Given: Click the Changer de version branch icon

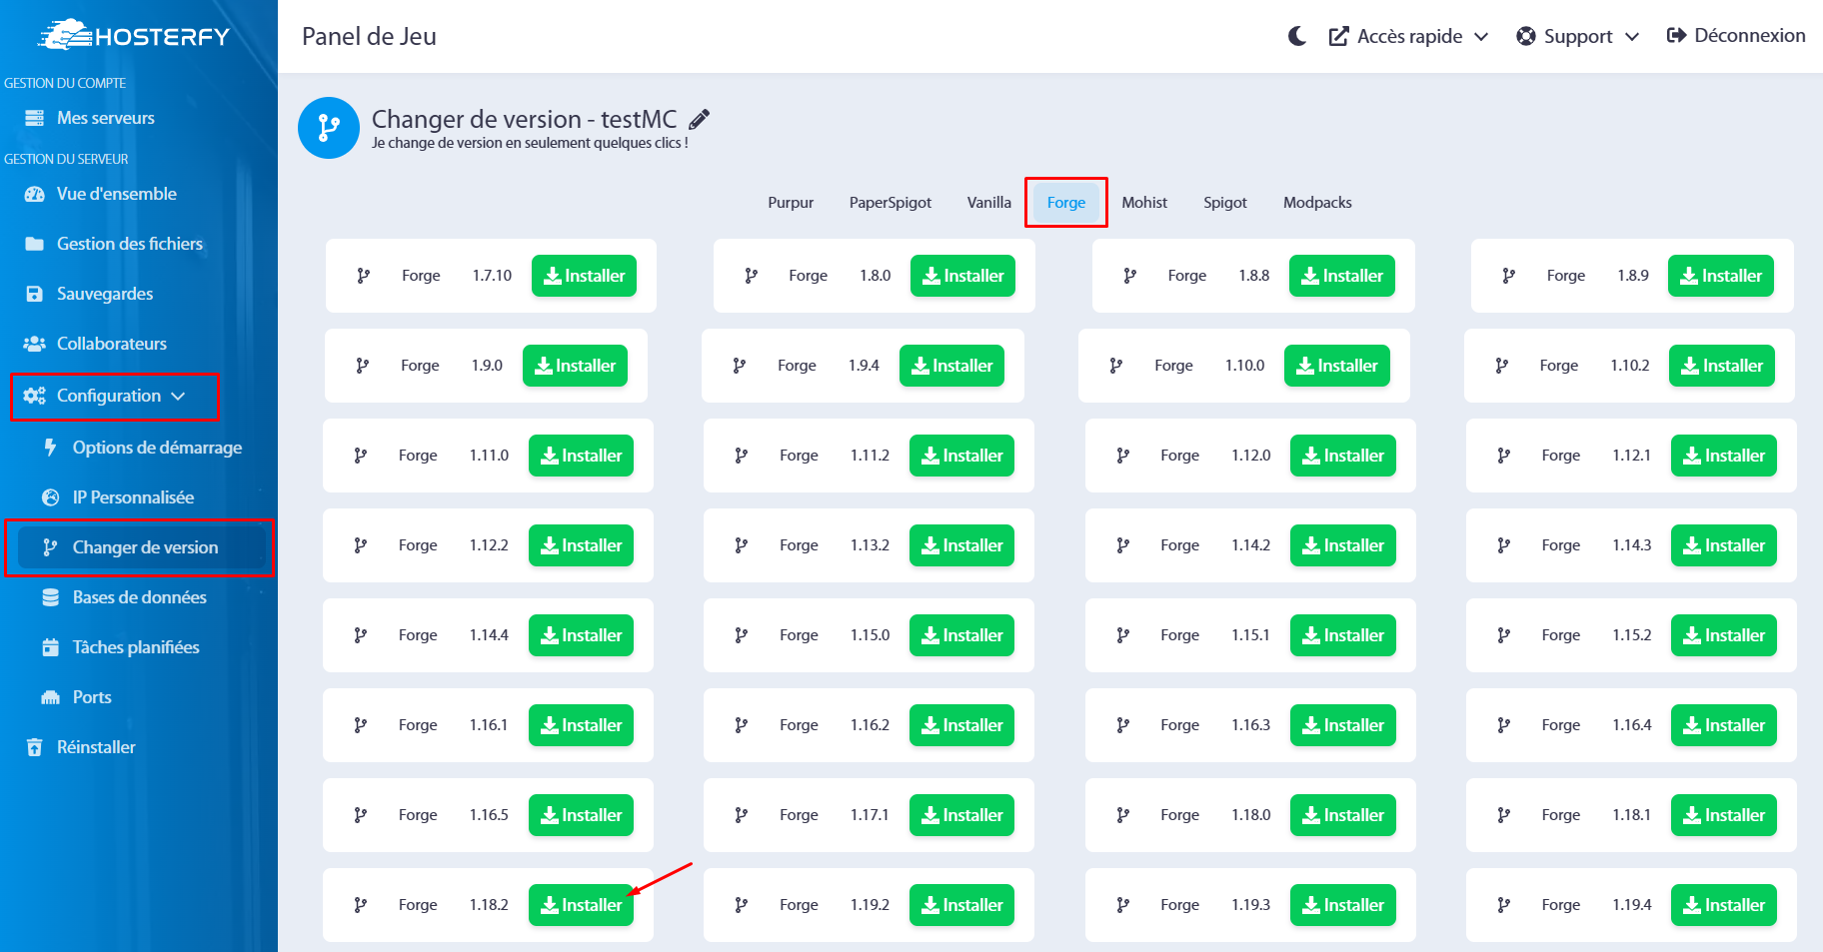Looking at the screenshot, I should coord(50,547).
